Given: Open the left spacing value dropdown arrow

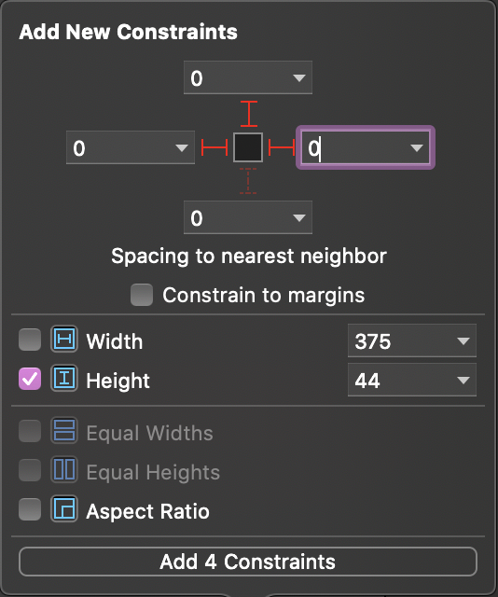Looking at the screenshot, I should pyautogui.click(x=182, y=147).
